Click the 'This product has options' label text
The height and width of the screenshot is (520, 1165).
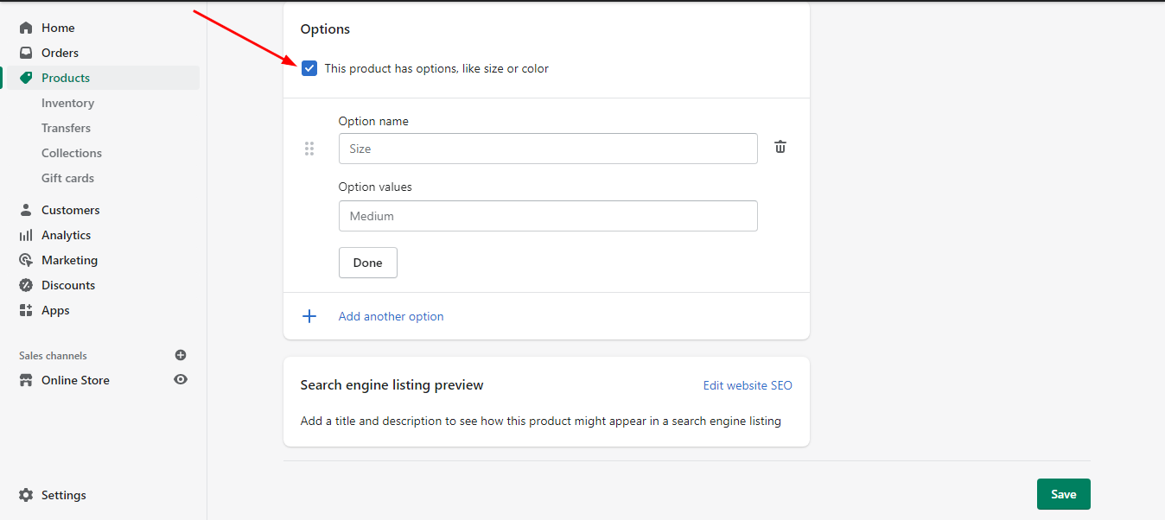(436, 68)
